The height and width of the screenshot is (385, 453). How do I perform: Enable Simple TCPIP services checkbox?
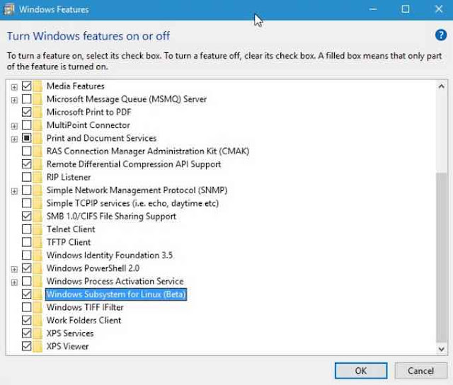click(27, 202)
